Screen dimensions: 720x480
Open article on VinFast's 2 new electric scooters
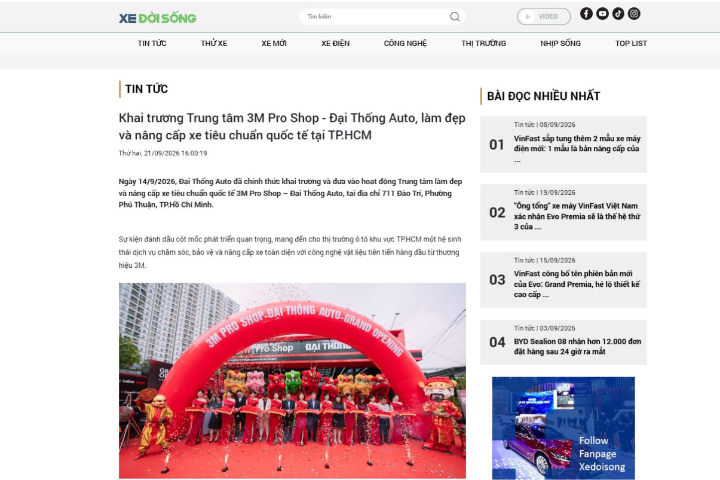coord(577,149)
